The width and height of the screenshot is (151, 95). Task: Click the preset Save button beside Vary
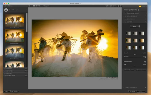point(141,70)
